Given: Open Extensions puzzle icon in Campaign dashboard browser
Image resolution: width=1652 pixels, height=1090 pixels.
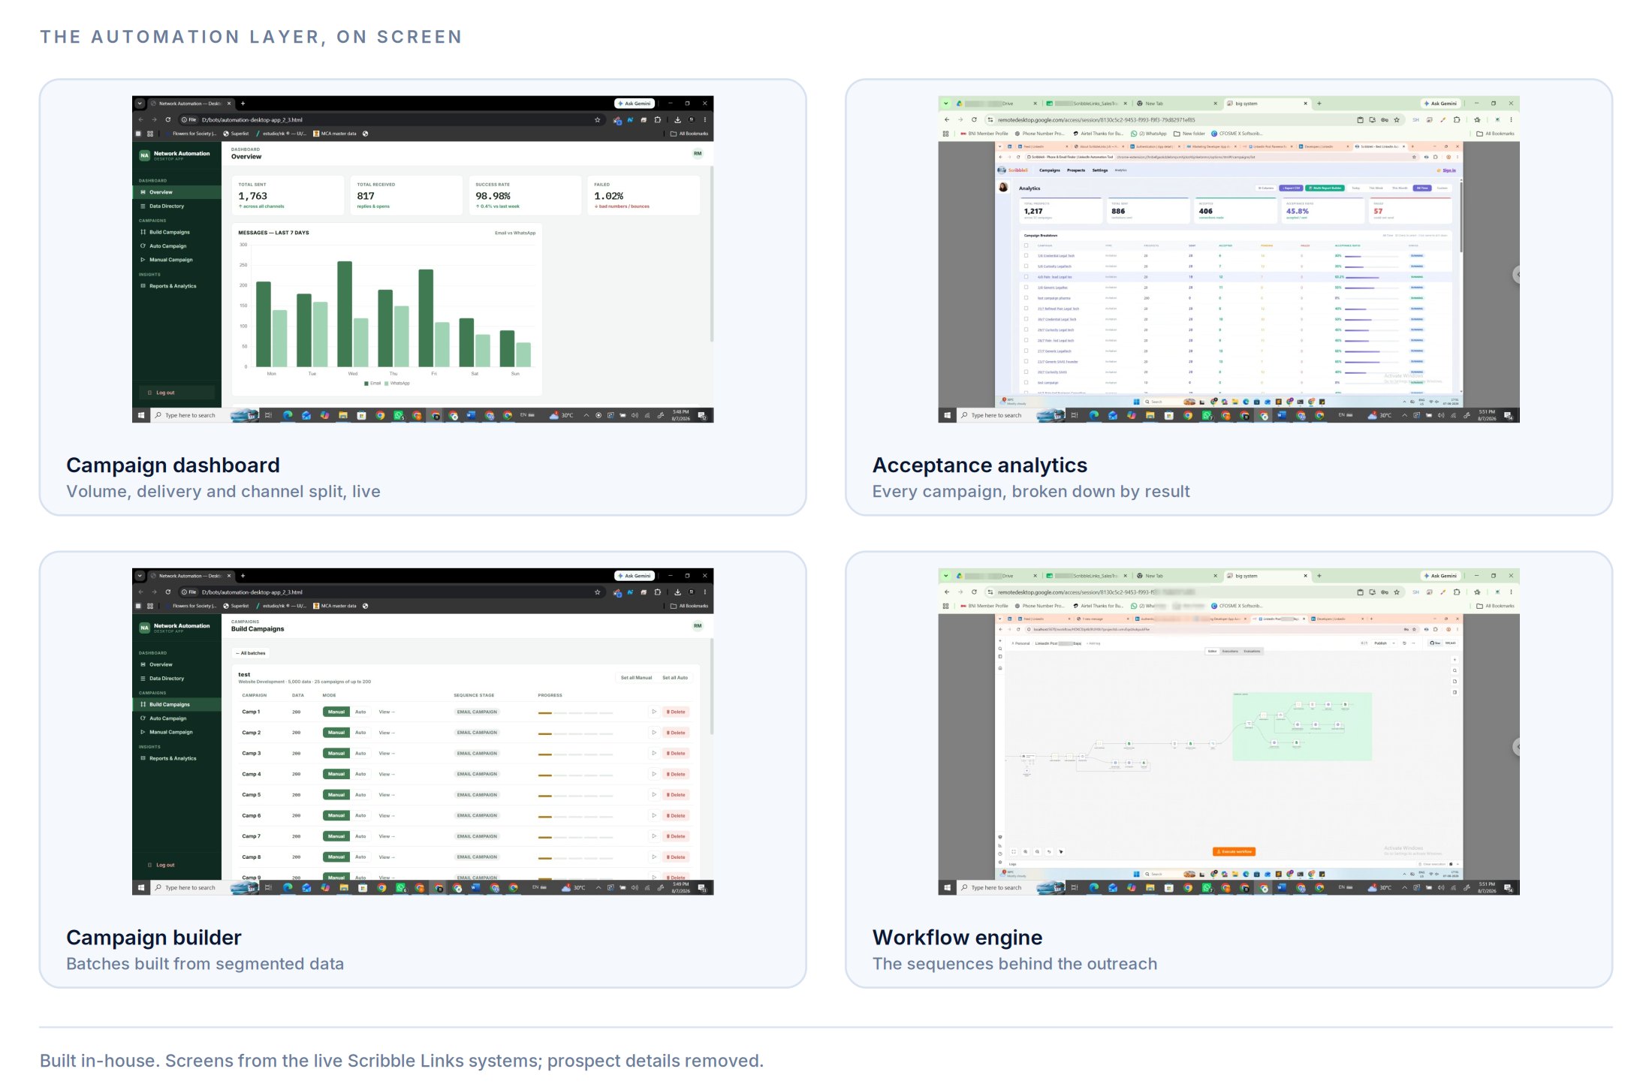Looking at the screenshot, I should (658, 119).
